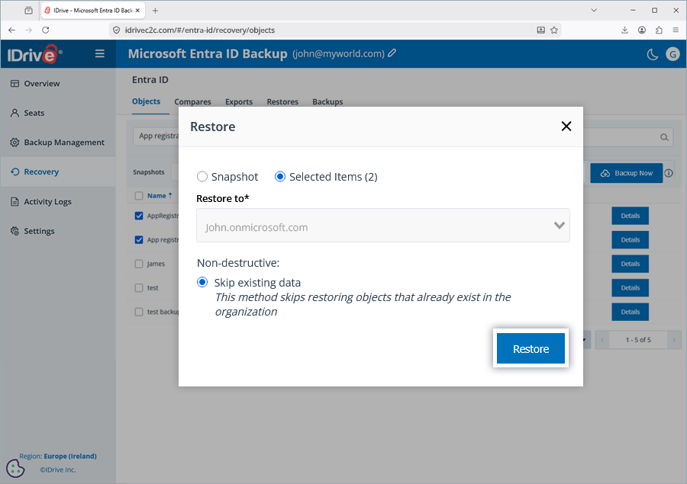Reload the page
The width and height of the screenshot is (687, 484).
[x=46, y=30]
